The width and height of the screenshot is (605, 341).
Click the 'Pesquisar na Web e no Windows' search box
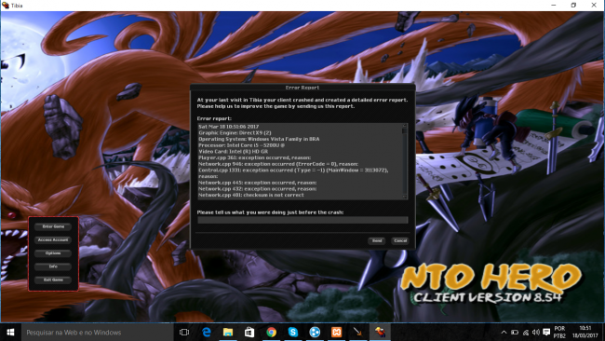97,332
